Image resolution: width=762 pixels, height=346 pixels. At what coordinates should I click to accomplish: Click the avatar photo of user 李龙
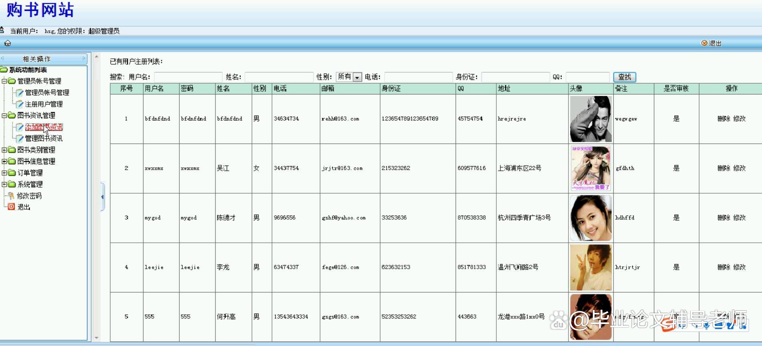591,267
